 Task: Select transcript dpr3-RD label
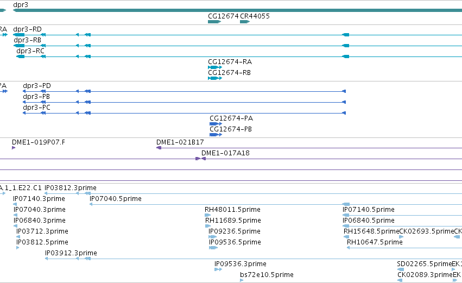click(x=27, y=29)
